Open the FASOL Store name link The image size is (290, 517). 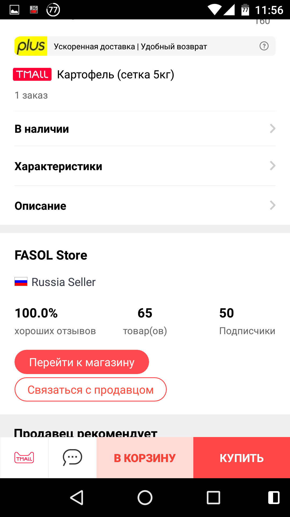51,255
